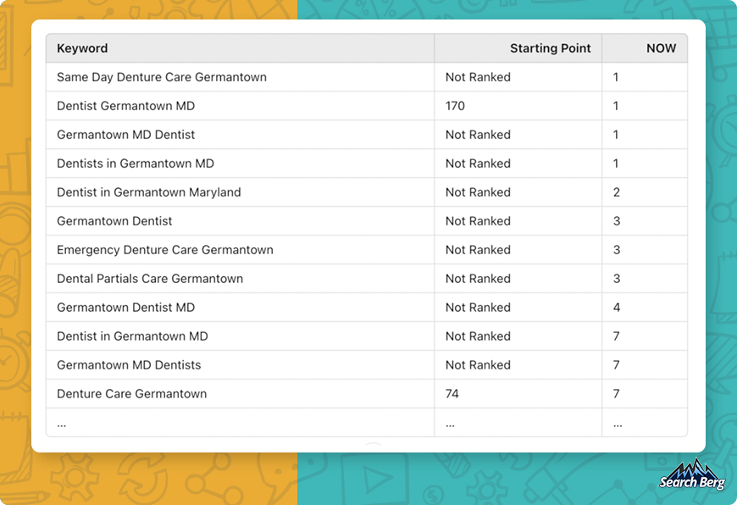This screenshot has width=737, height=505.
Task: Click 'Not Ranked' in Germantown Dentist row
Action: tap(478, 221)
